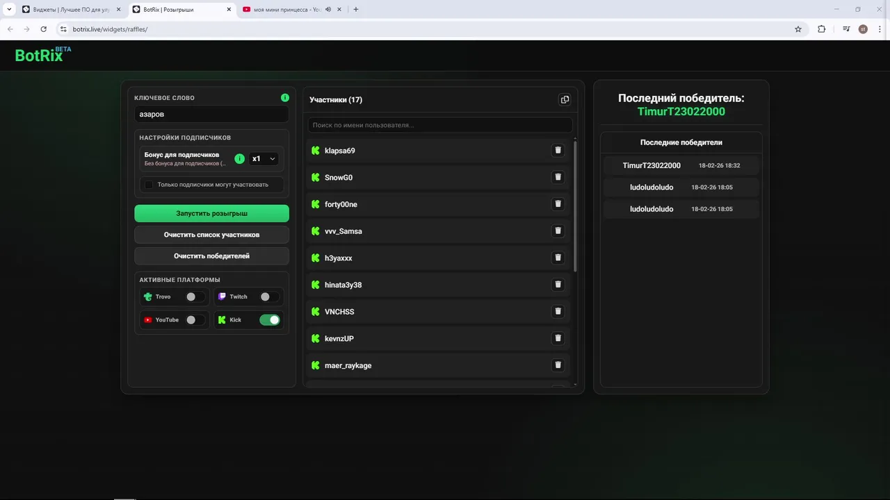Screen dimensions: 890x500
Task: Focus the participant username search field
Action: click(440, 125)
